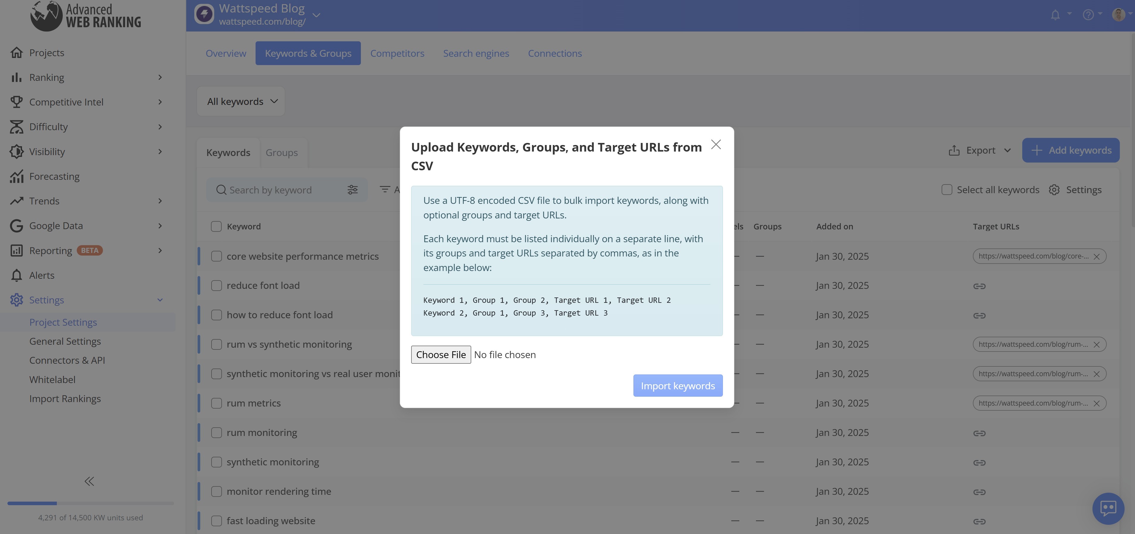Viewport: 1135px width, 534px height.
Task: Expand the Competitive Intel chevron
Action: (x=160, y=102)
